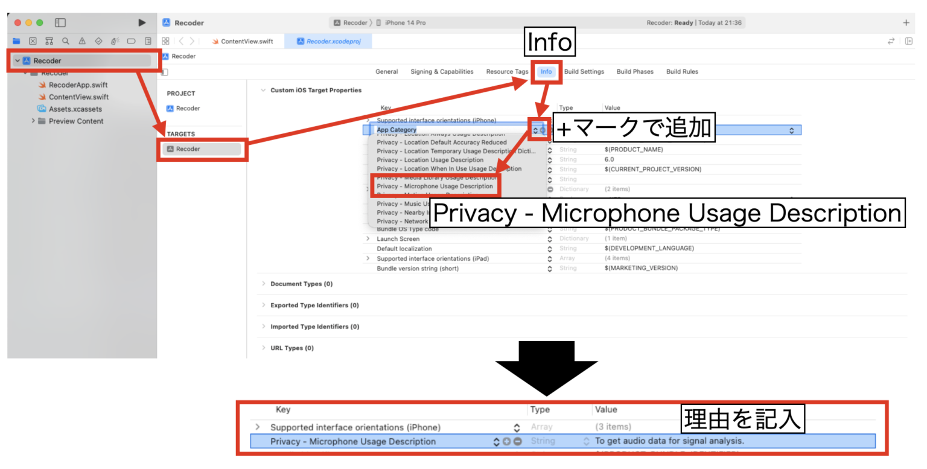Switch to the Build Settings tab
927x469 pixels.
coord(584,71)
